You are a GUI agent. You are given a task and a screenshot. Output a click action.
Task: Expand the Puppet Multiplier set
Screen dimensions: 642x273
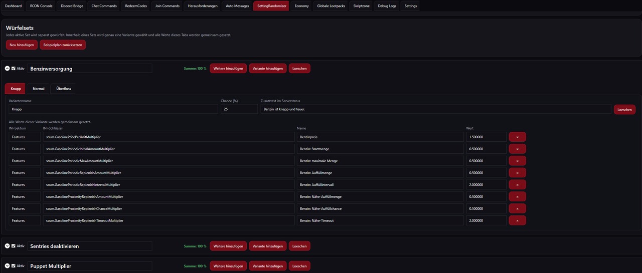[x=7, y=266]
